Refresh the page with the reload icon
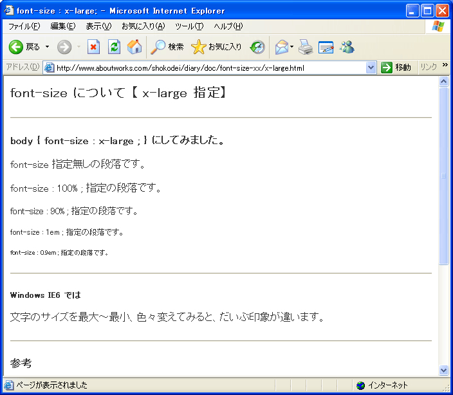This screenshot has height=395, width=453. click(x=114, y=47)
